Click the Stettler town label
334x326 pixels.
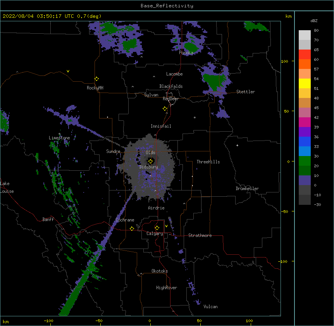click(x=246, y=92)
